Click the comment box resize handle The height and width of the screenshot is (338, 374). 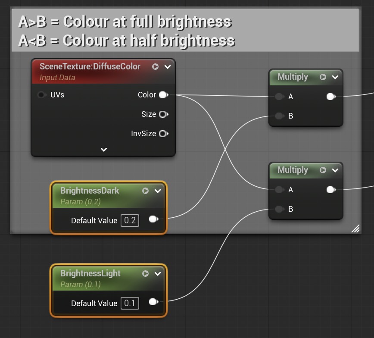[355, 229]
